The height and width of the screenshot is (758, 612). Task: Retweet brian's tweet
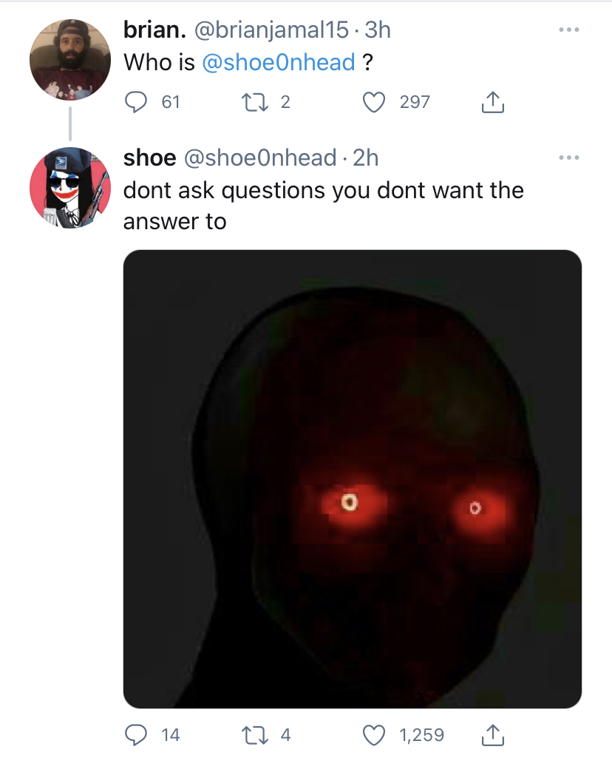pyautogui.click(x=254, y=102)
